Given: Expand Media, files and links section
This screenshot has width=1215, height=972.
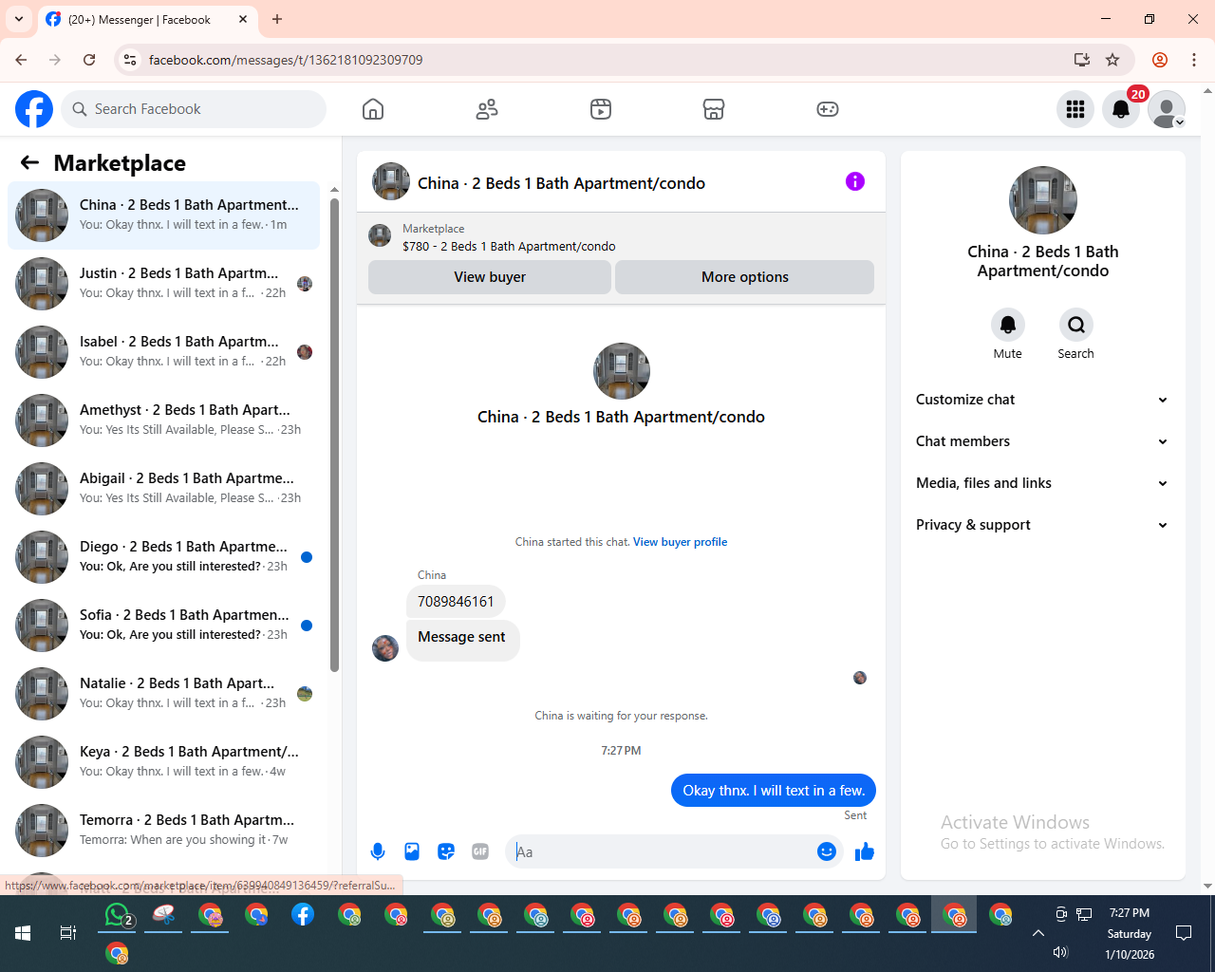Looking at the screenshot, I should (x=1042, y=483).
